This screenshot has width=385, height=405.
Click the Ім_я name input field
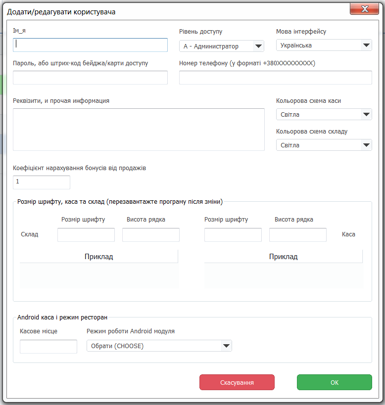point(90,45)
